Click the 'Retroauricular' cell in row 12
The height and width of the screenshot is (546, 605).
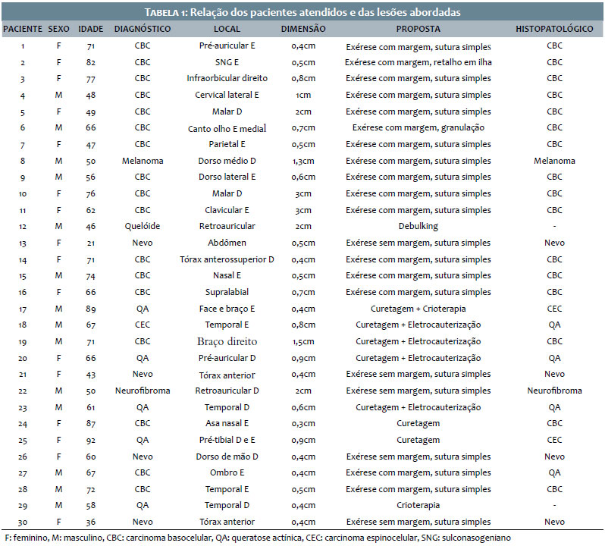point(227,226)
